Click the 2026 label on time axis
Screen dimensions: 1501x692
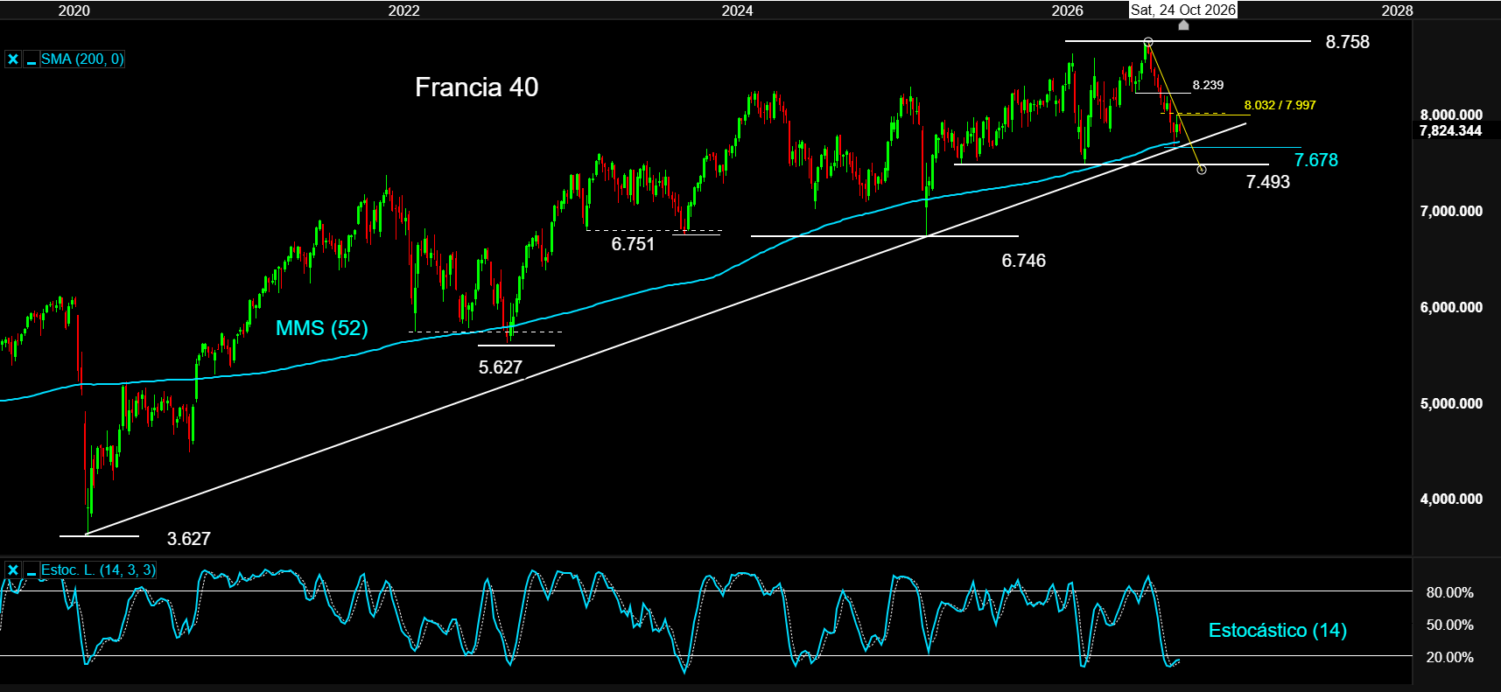[1067, 10]
